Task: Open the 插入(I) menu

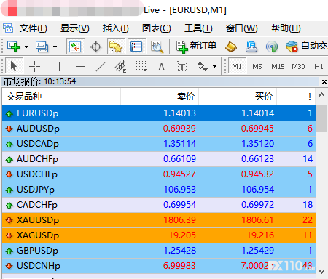Action: [115, 28]
